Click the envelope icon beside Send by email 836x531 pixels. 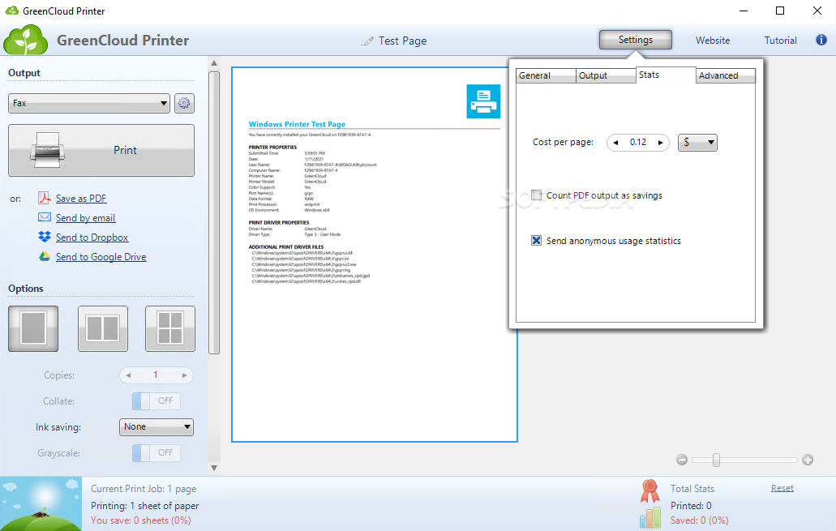pyautogui.click(x=45, y=217)
